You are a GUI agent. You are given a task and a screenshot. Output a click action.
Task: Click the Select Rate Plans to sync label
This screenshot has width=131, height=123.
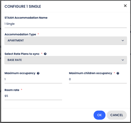pyautogui.click(x=22, y=54)
